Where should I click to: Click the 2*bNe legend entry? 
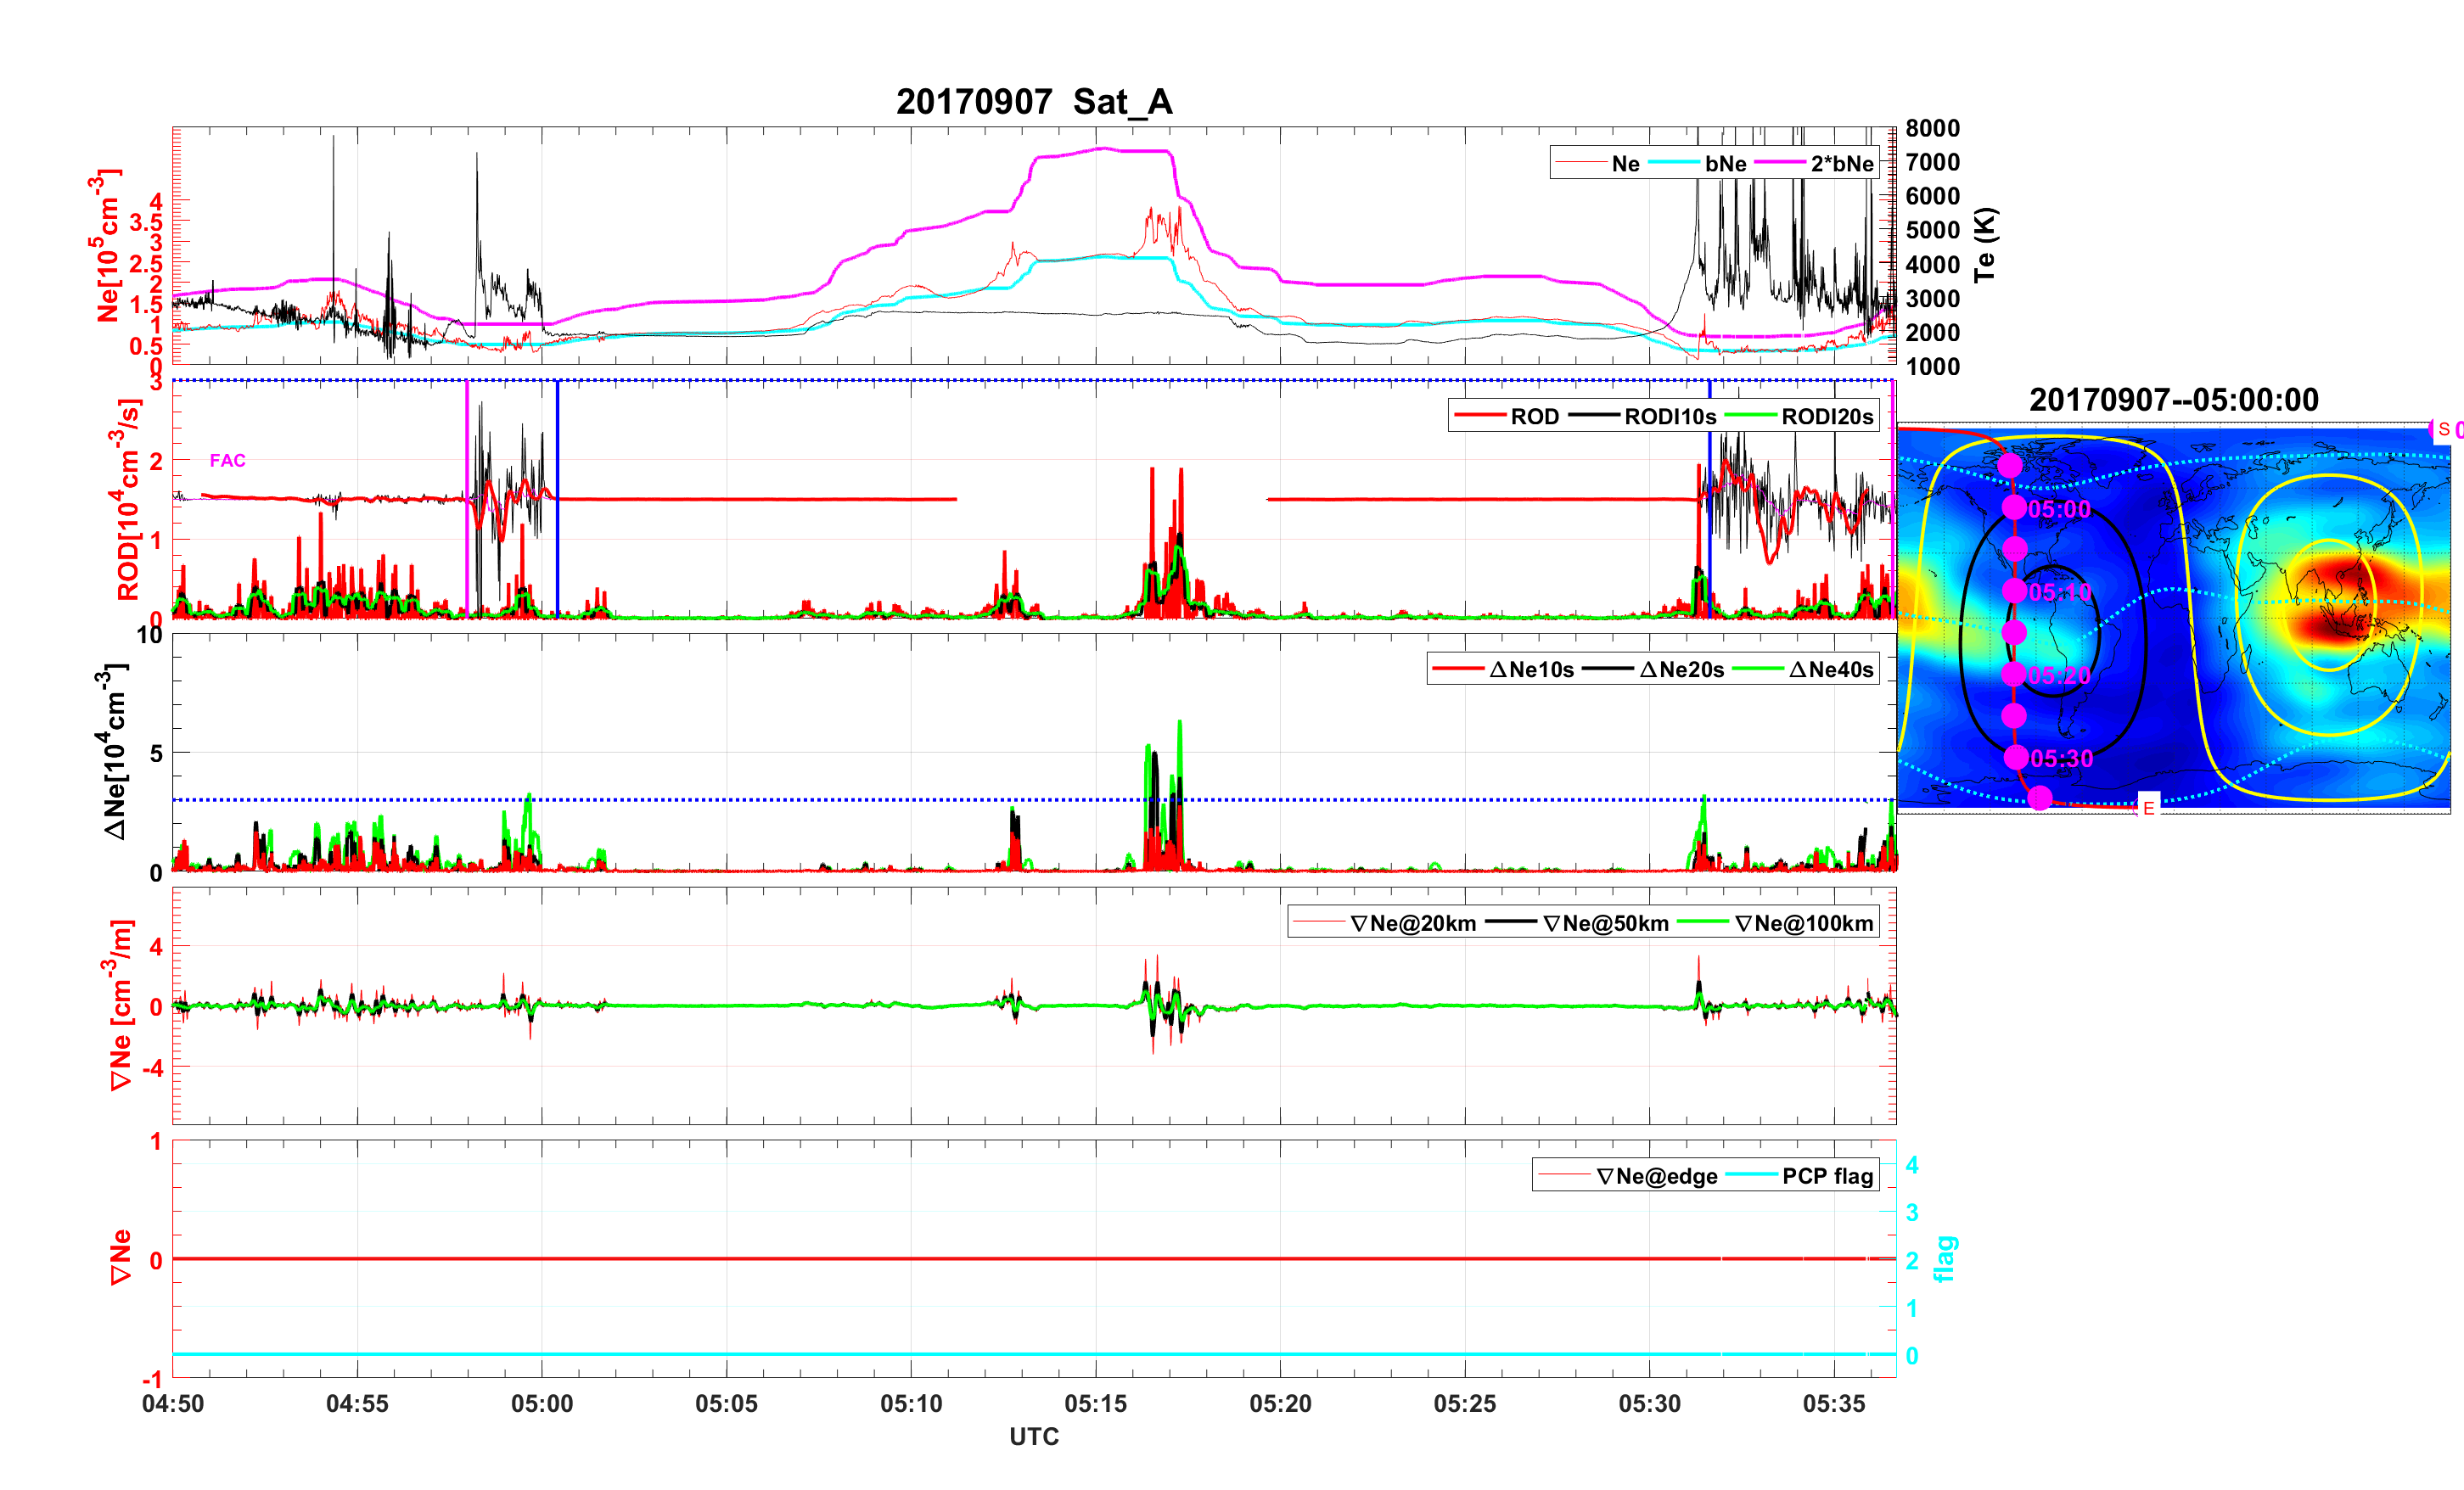point(1841,164)
